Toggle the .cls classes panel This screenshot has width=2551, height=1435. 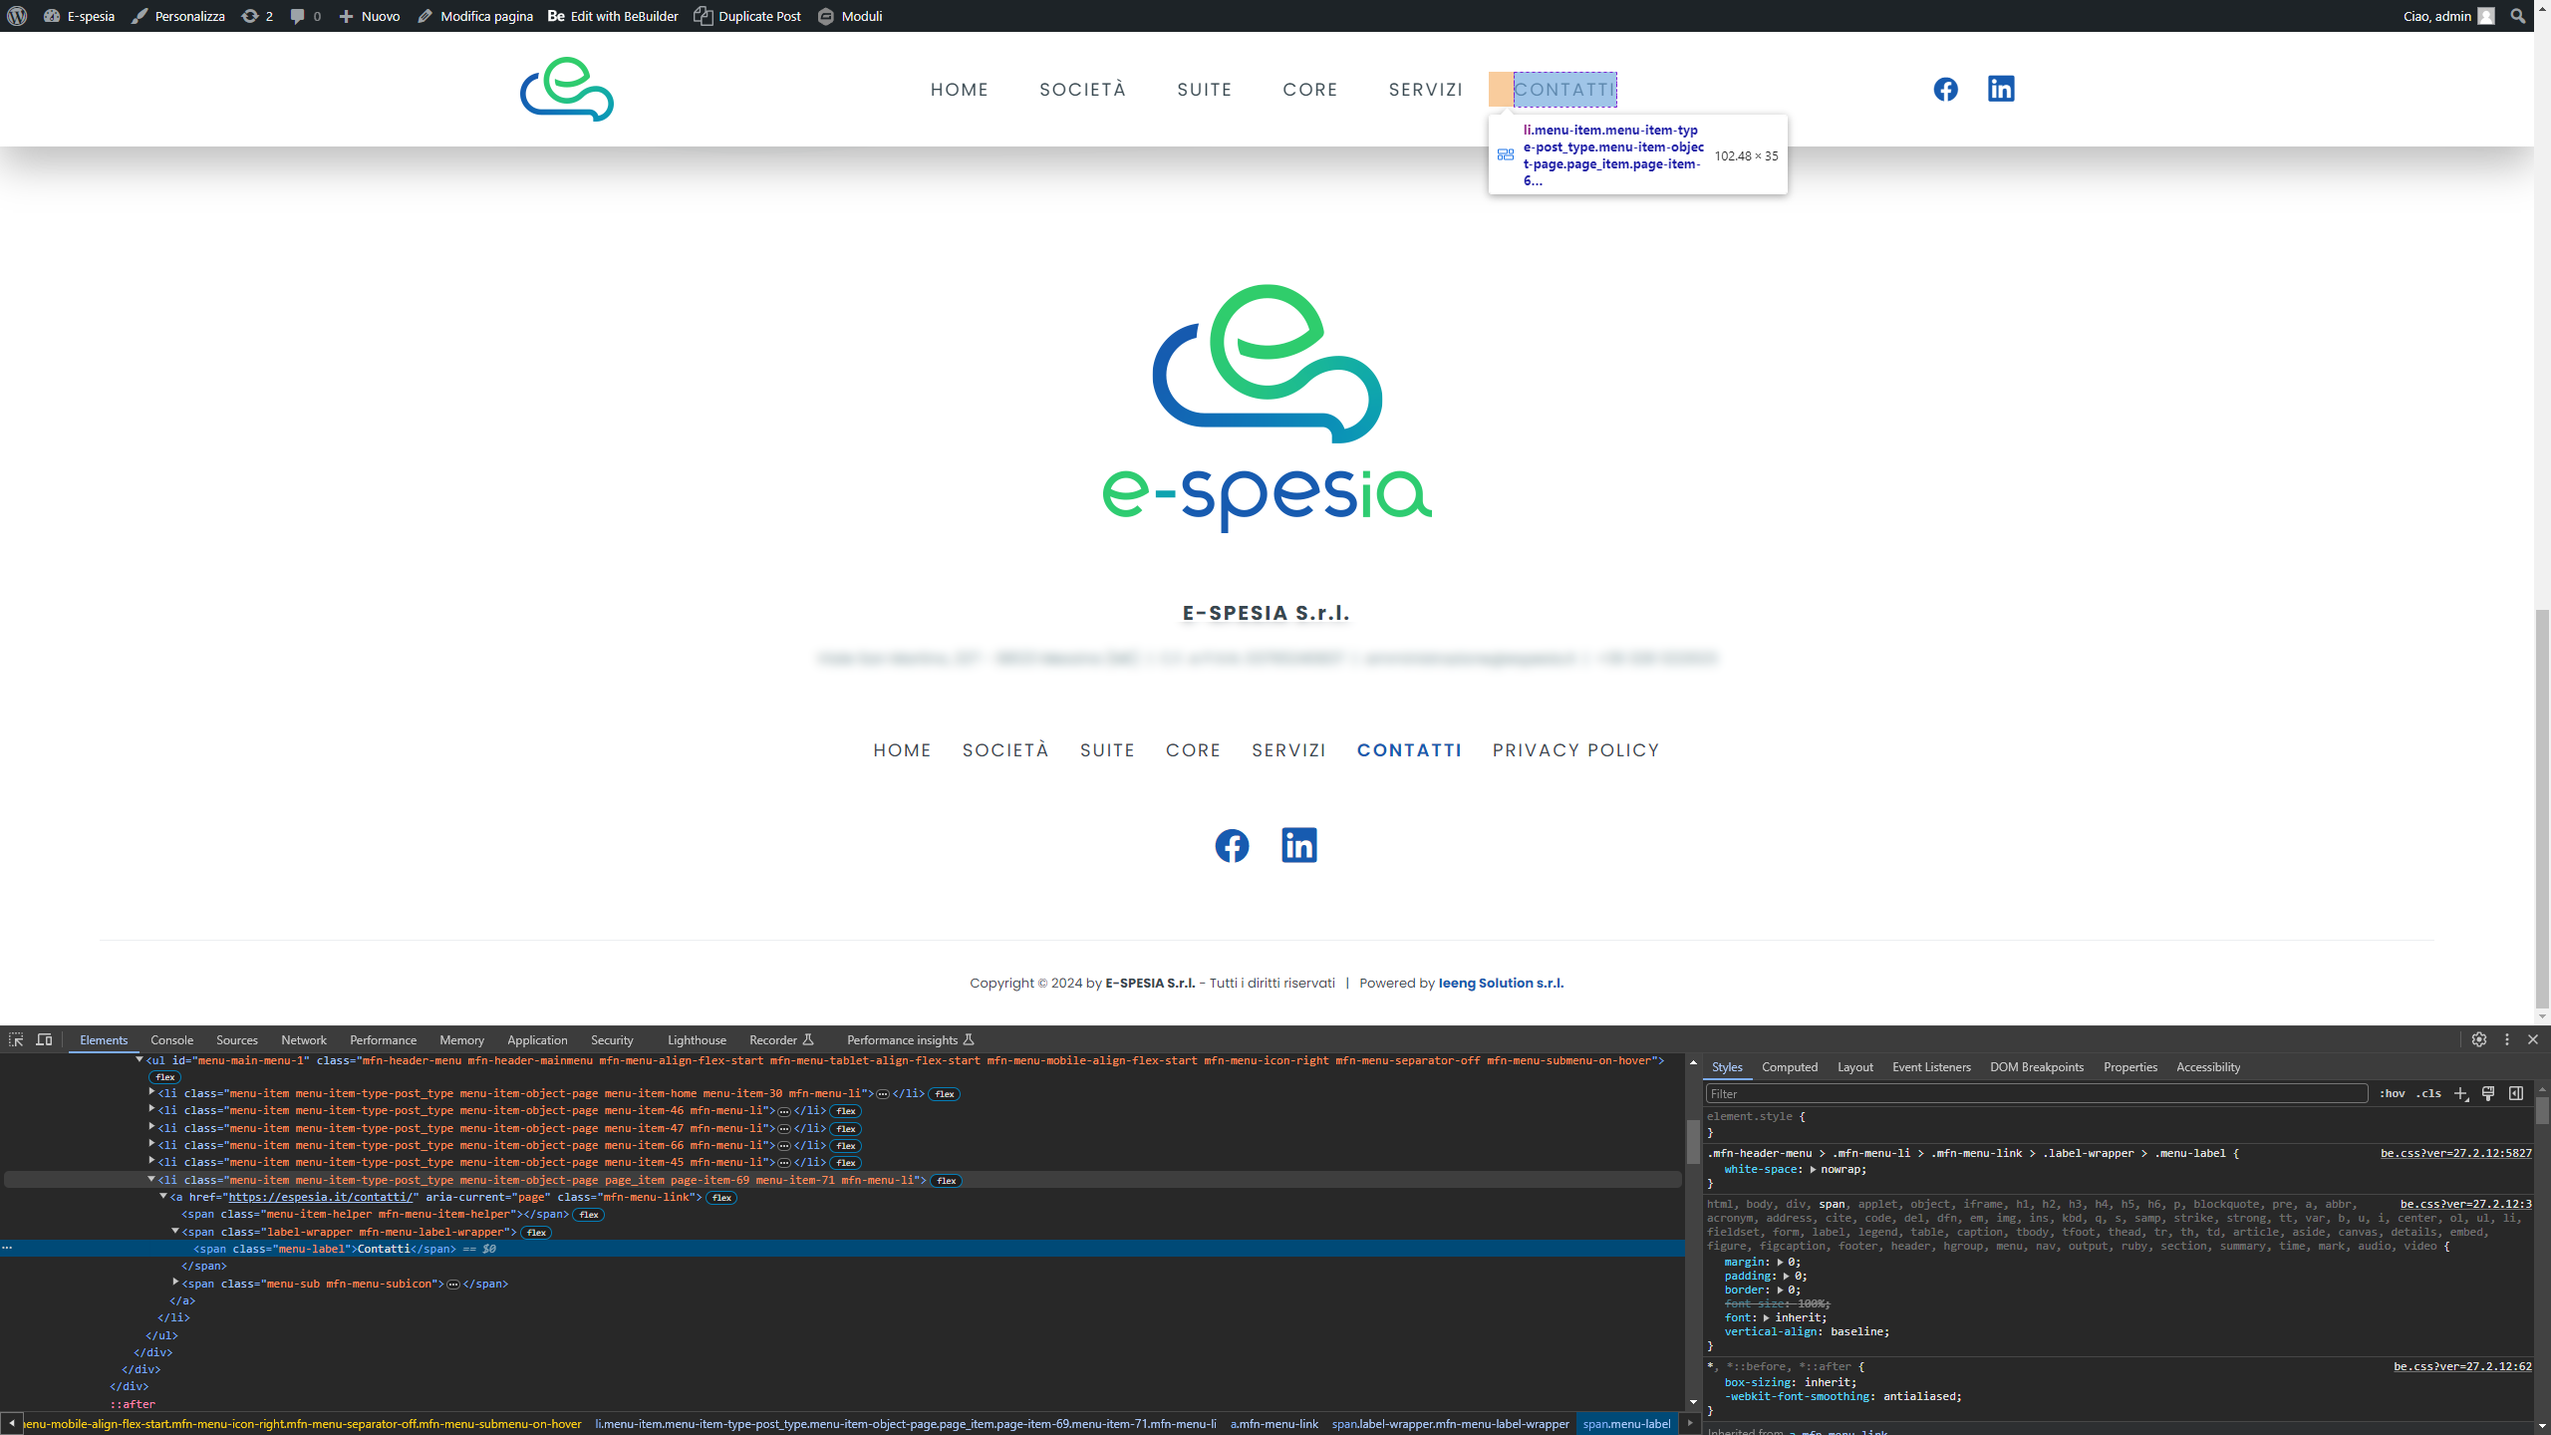[2428, 1093]
